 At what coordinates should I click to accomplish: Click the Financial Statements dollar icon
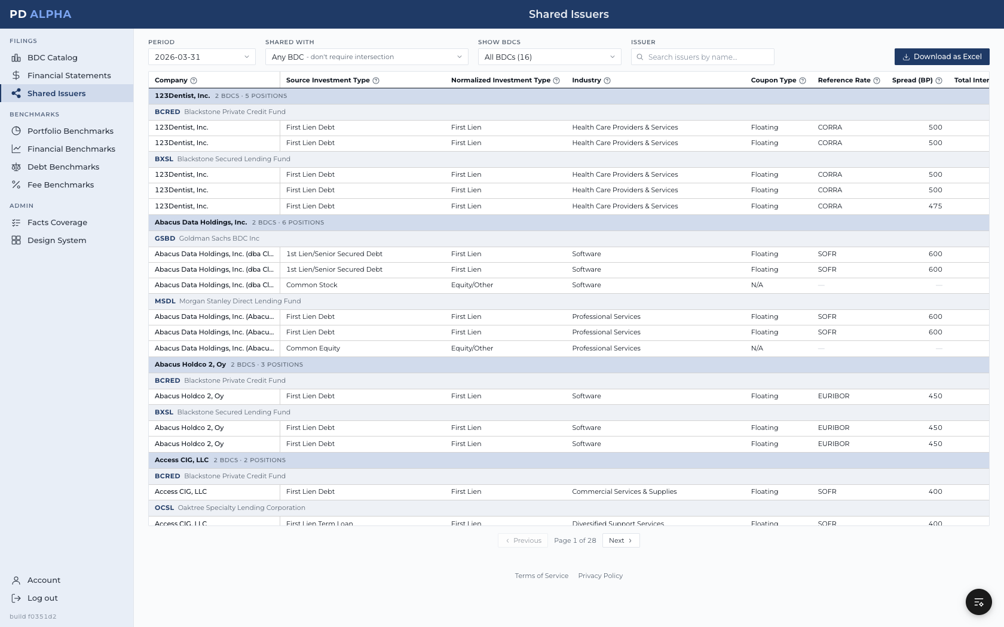point(16,76)
